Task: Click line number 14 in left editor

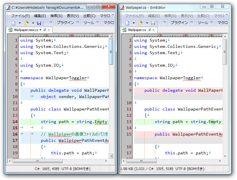Action: pos(15,122)
